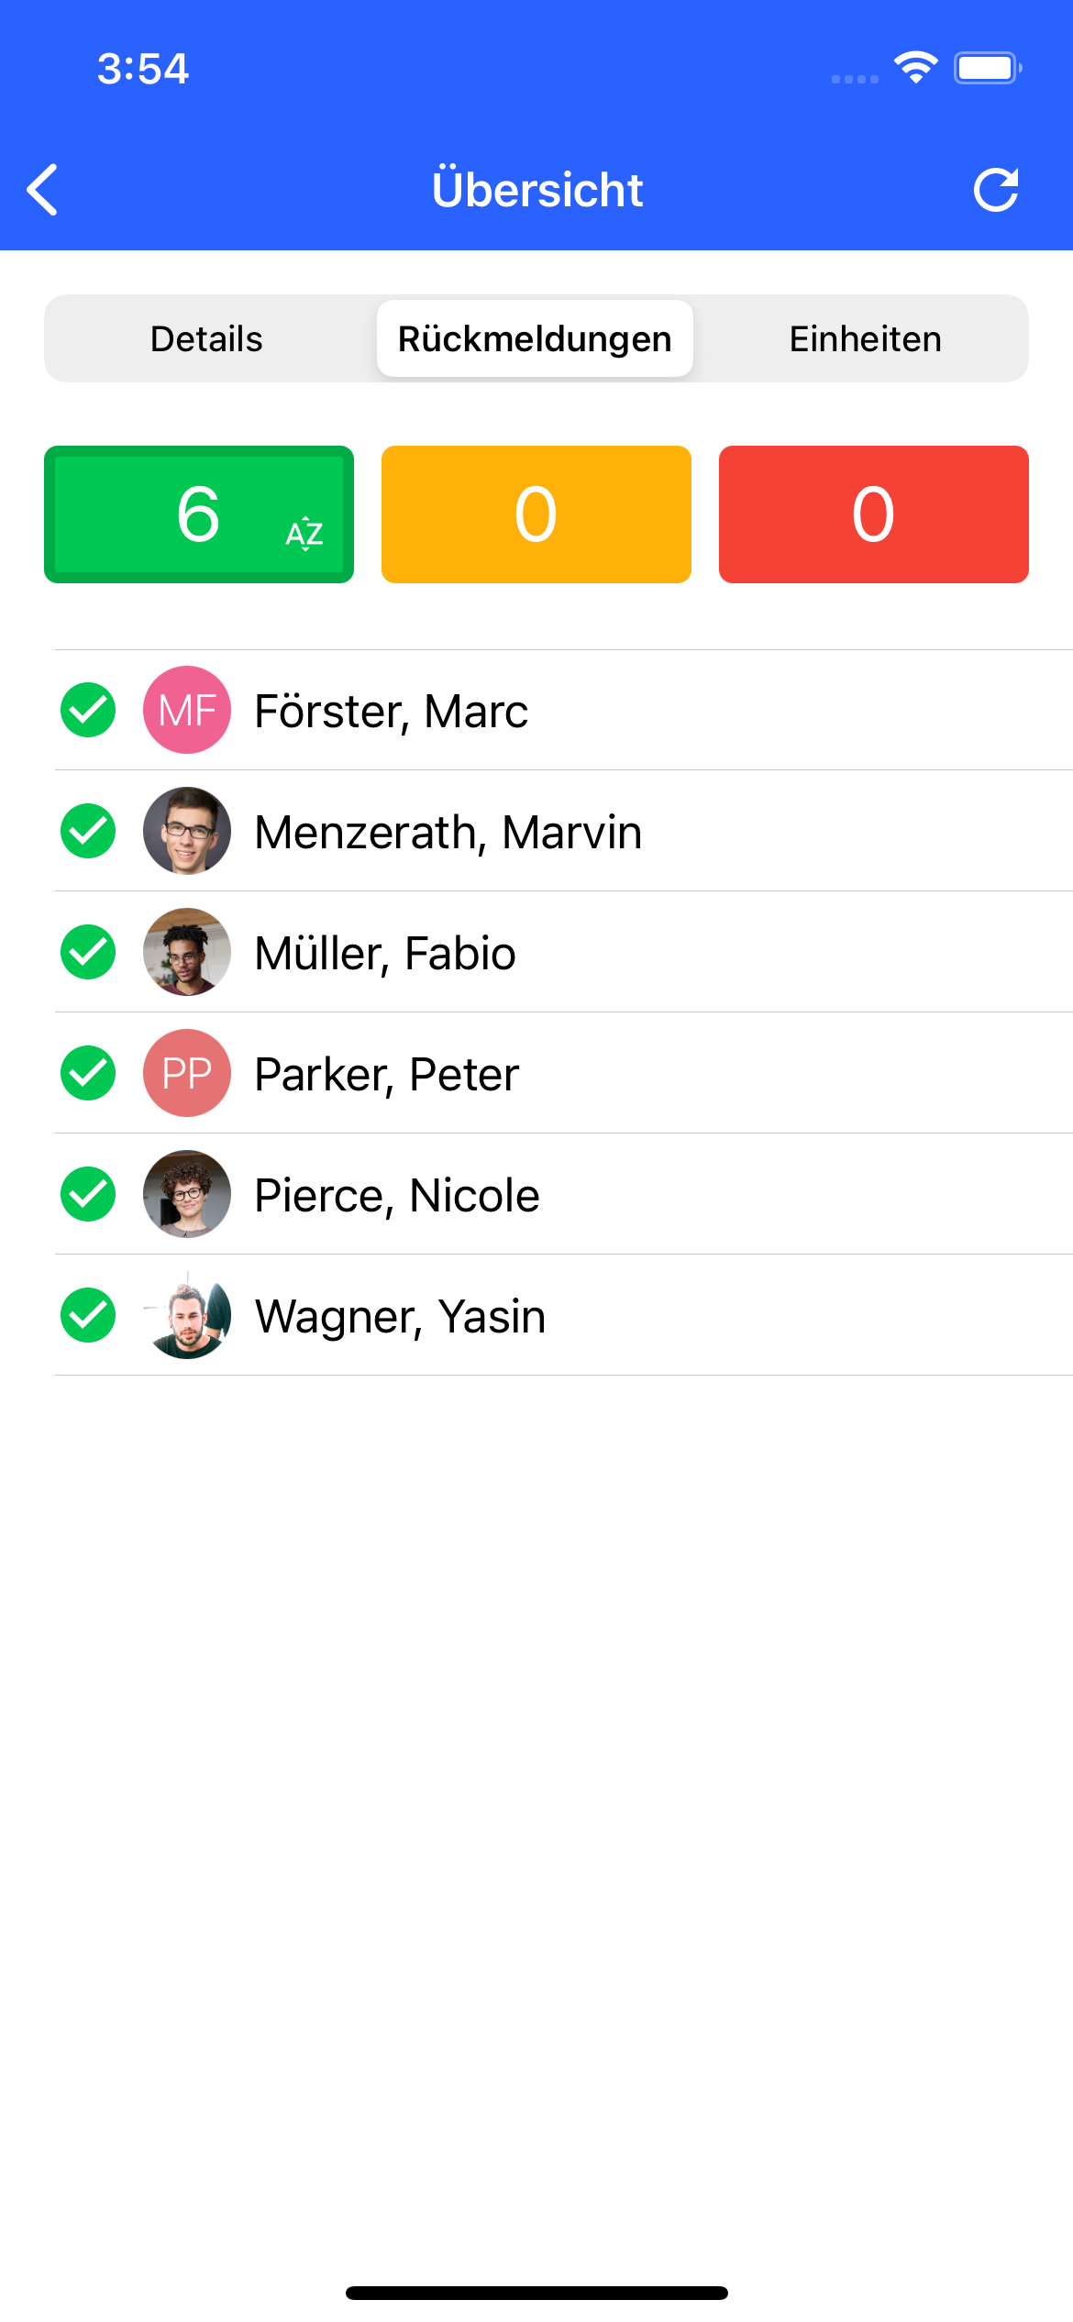Image resolution: width=1073 pixels, height=2322 pixels.
Task: Tap green checkmark beside Wagner, Yasin
Action: [88, 1315]
